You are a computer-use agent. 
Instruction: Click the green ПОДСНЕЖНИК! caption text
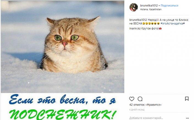pos(63,114)
